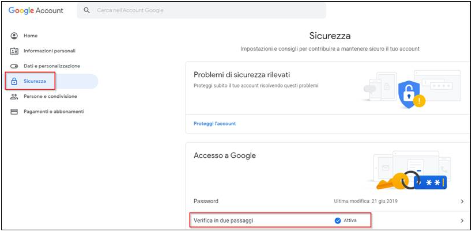Click the Persone e condivisione people icon
This screenshot has height=232, width=472.
tap(14, 97)
